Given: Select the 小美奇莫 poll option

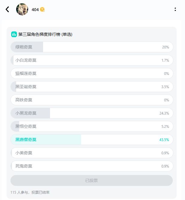Looking at the screenshot, I should point(92,153).
